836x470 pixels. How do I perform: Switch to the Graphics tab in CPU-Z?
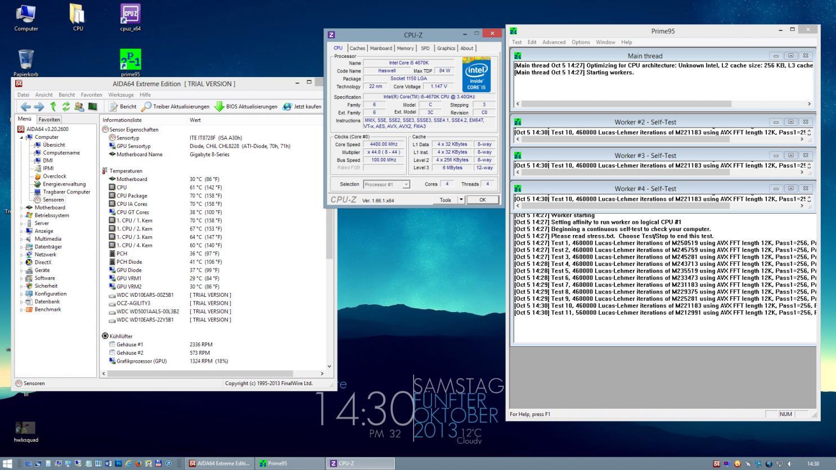(x=446, y=48)
